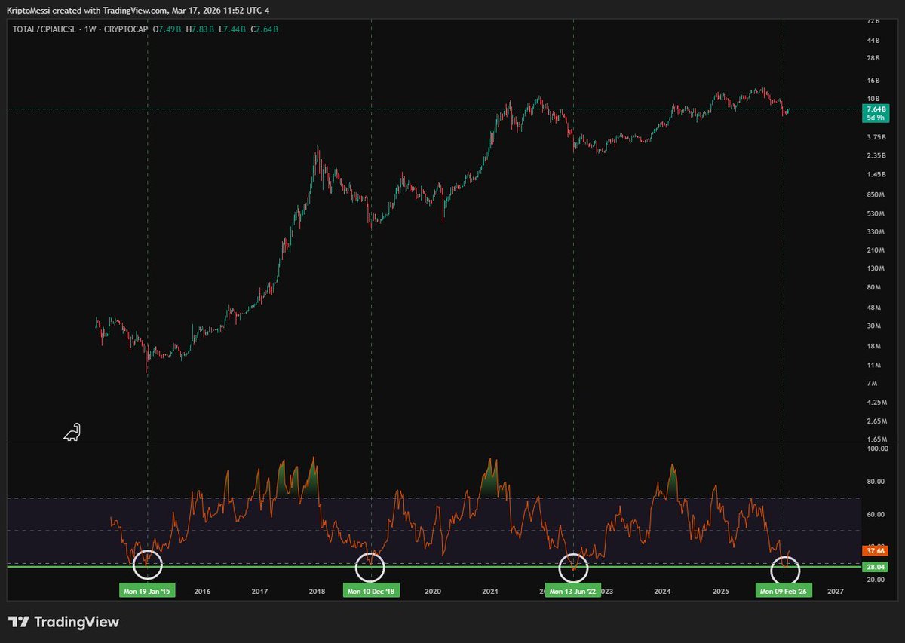Click the 2016 label on time axis
The height and width of the screenshot is (643, 905).
point(202,592)
